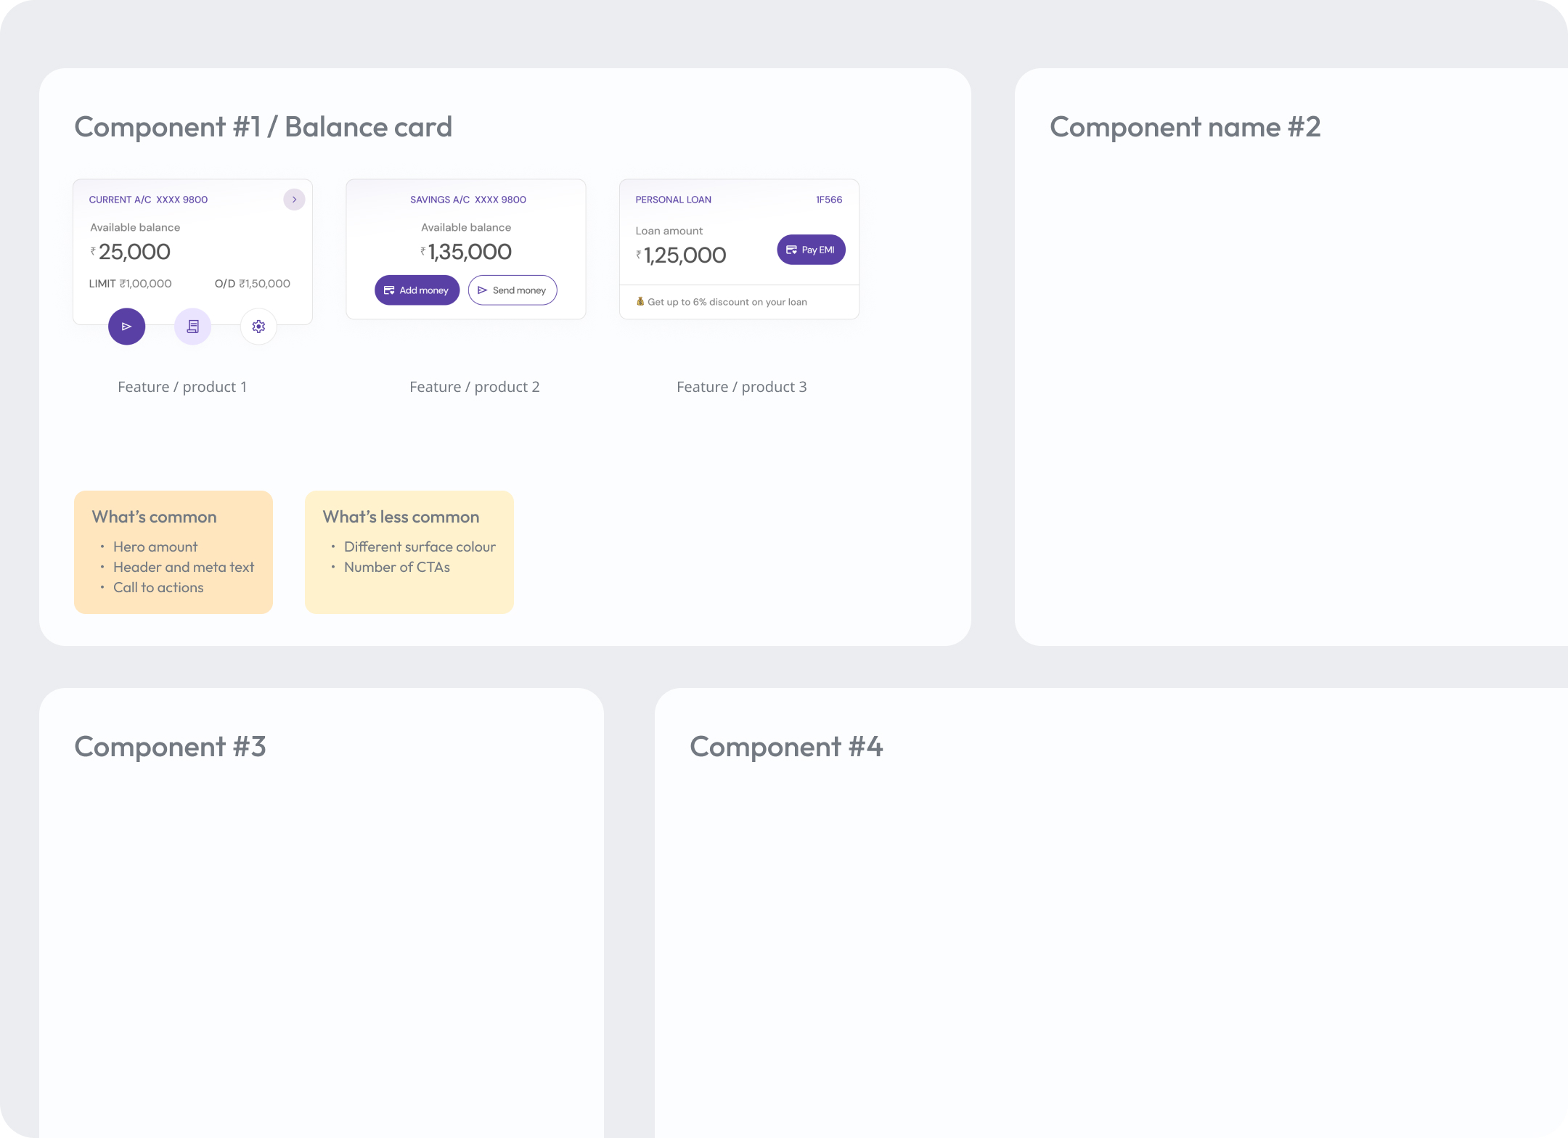
Task: Select the Component #3 heading
Action: pos(170,747)
